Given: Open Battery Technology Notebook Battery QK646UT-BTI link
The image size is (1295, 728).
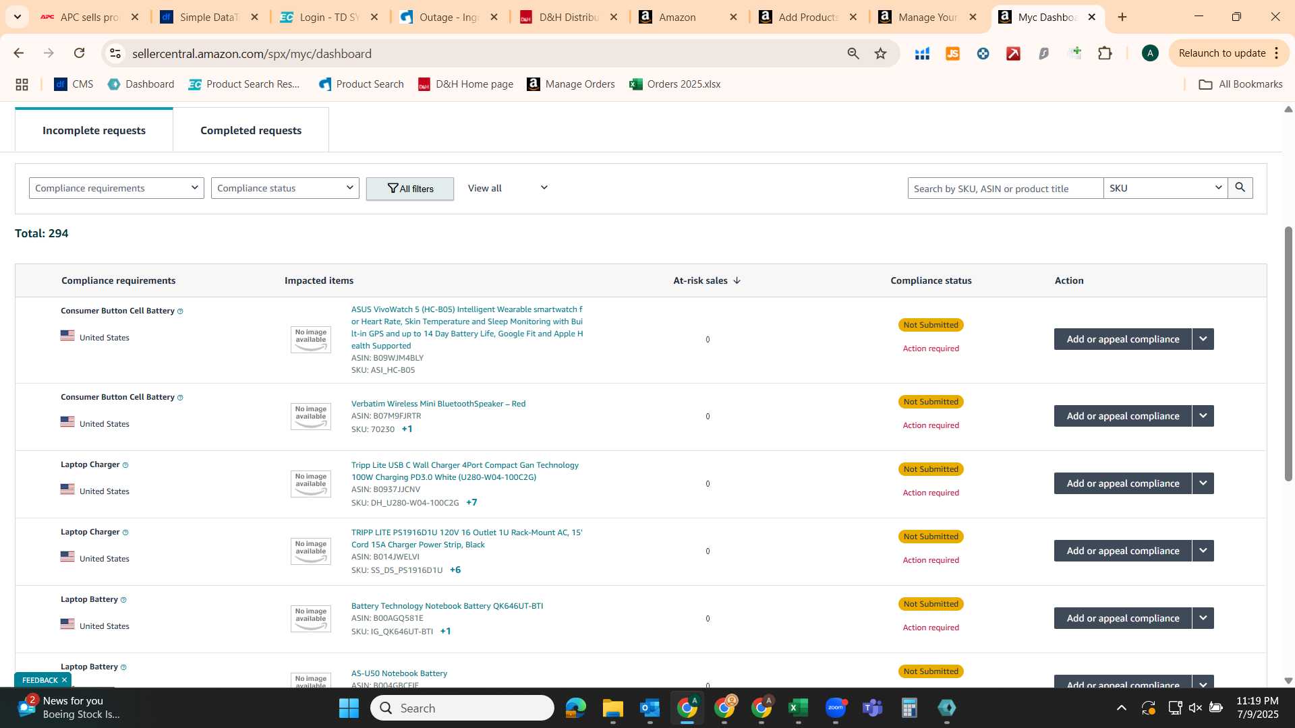Looking at the screenshot, I should (447, 606).
